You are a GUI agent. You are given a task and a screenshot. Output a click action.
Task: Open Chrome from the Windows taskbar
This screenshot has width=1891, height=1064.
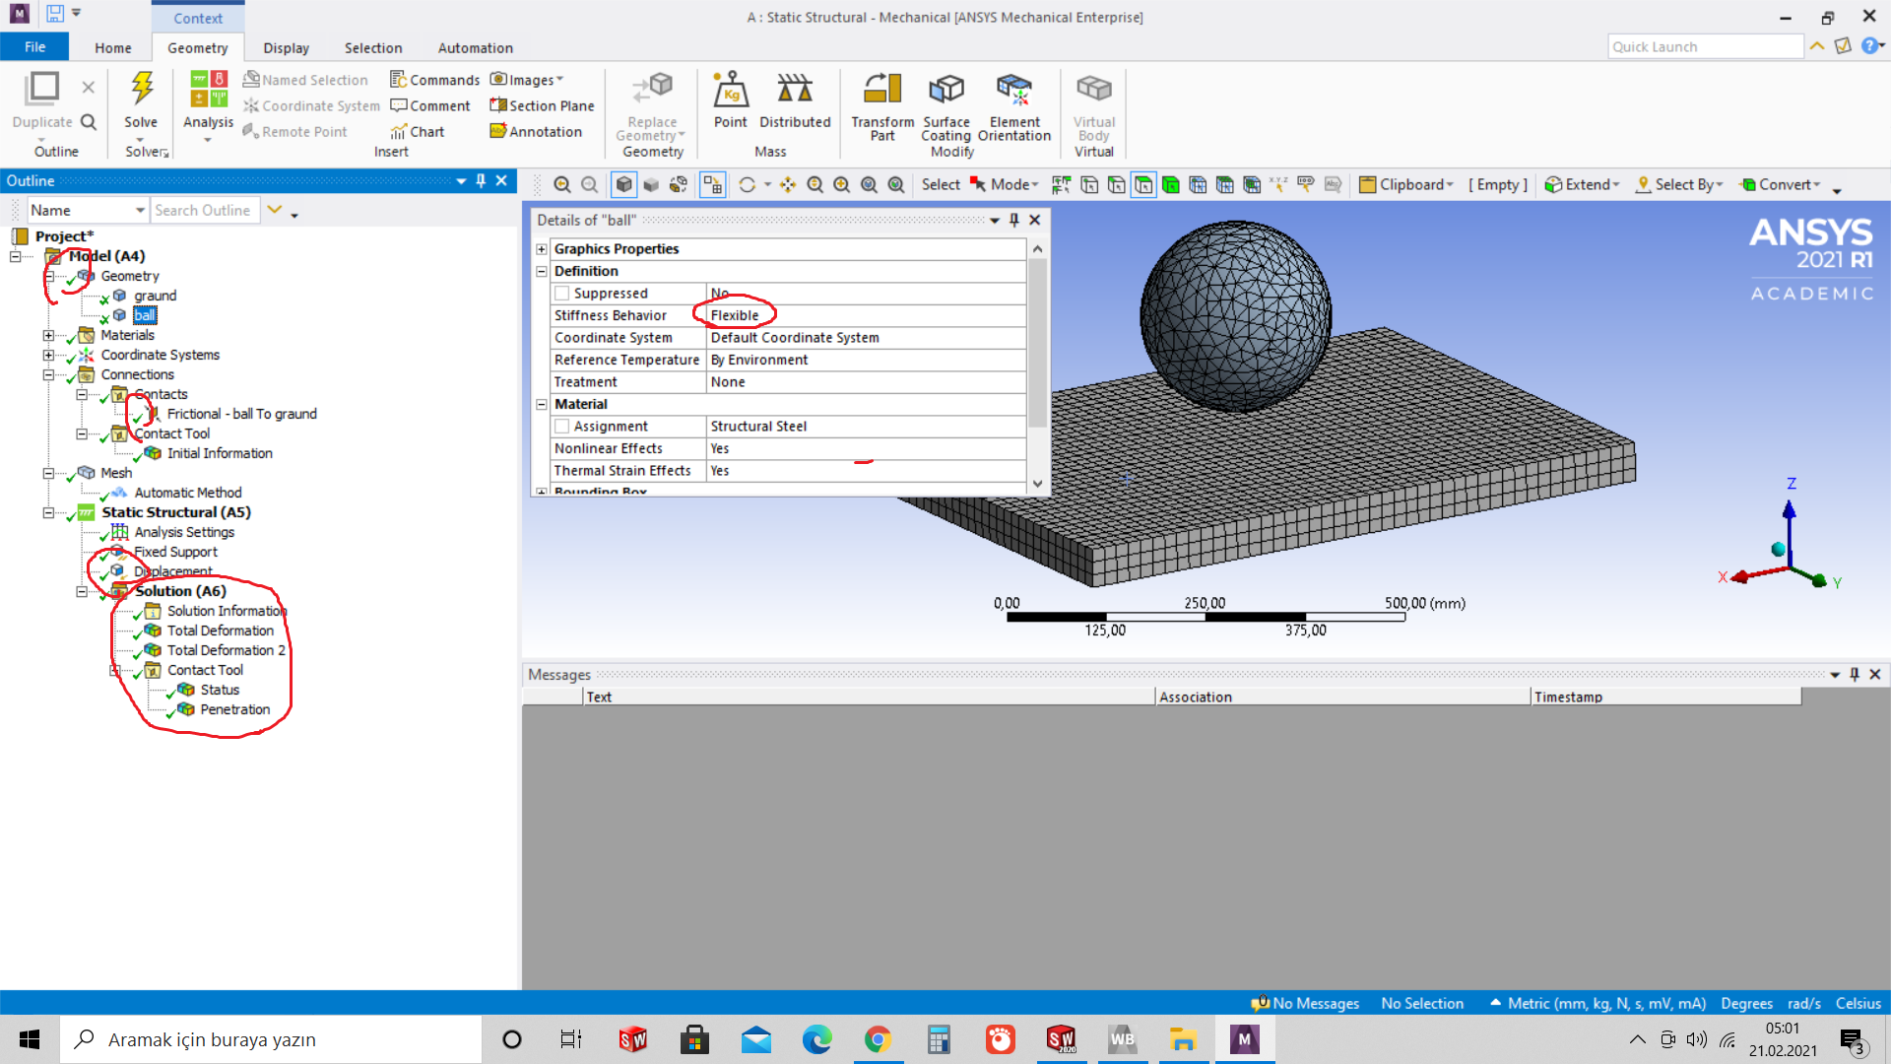[878, 1039]
